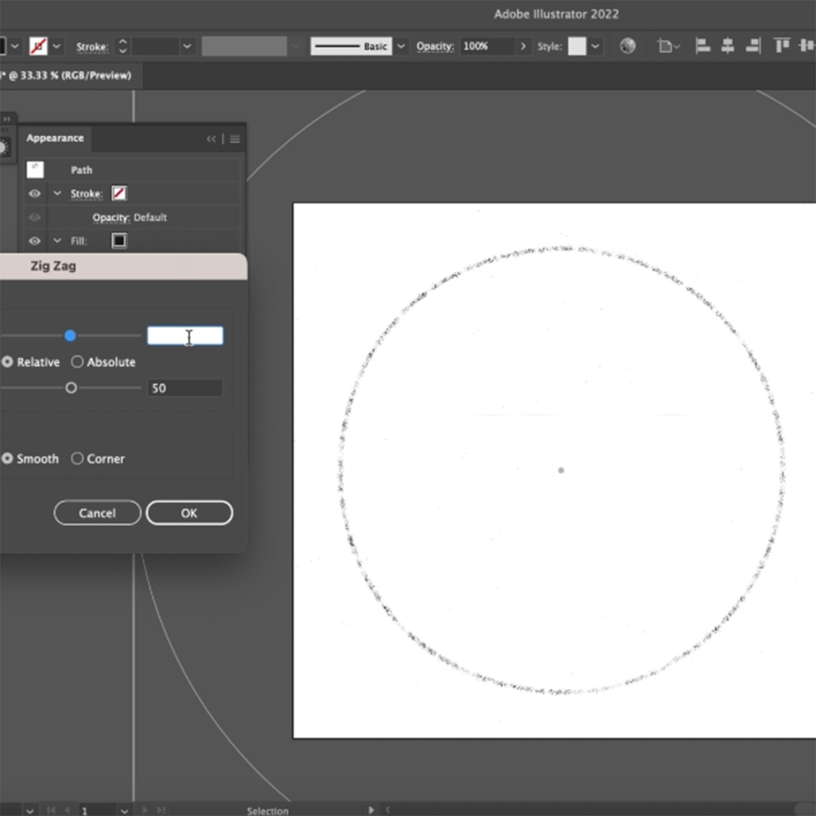Click the horizontal align center icon
Image resolution: width=816 pixels, height=816 pixels.
(728, 46)
